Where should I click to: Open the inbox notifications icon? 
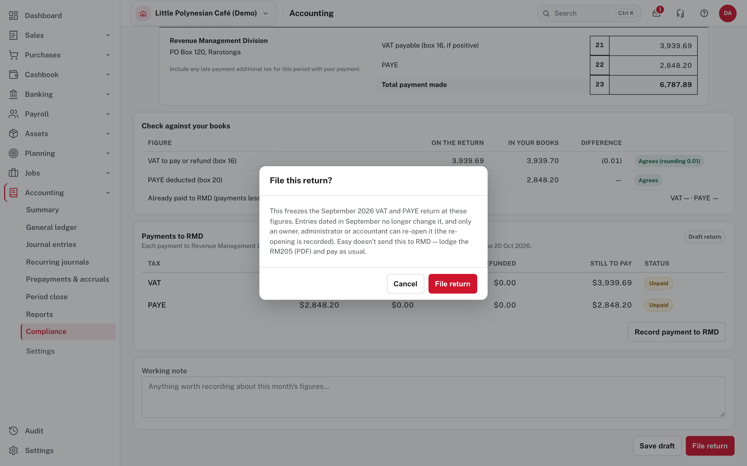656,13
